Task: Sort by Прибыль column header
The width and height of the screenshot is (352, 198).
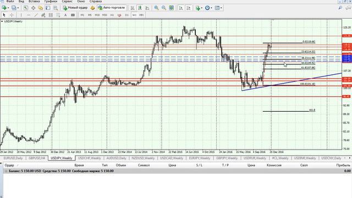Action: click(x=343, y=165)
